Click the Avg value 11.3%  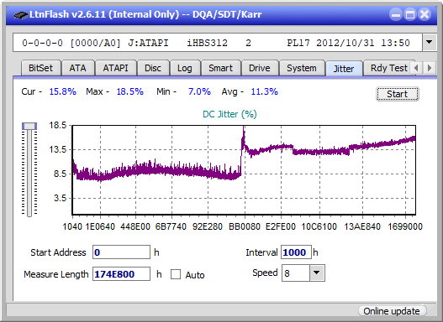click(x=265, y=91)
